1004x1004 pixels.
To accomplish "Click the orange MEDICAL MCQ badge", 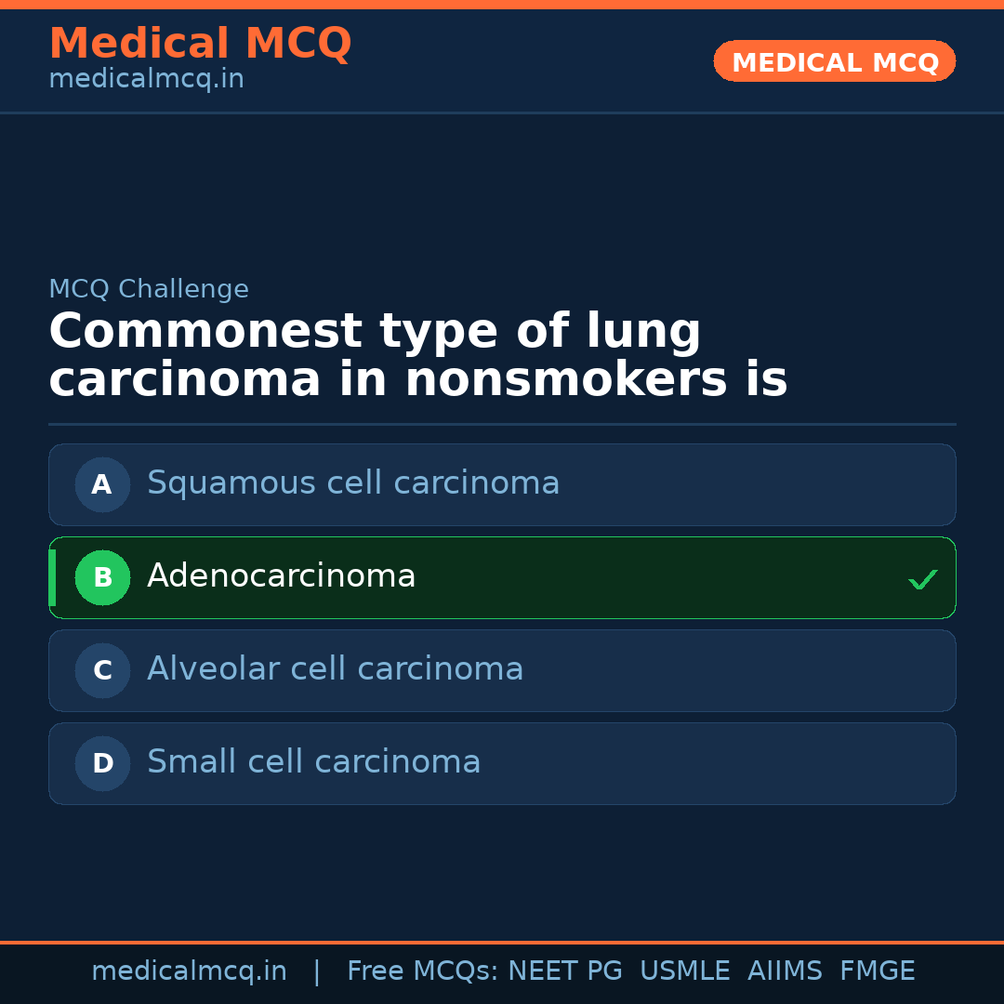I will (835, 62).
